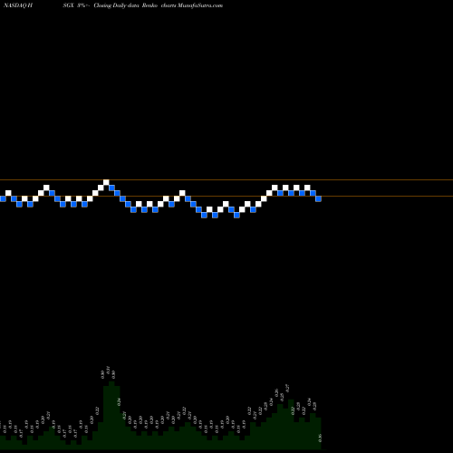This screenshot has width=453, height=453.
Task: Click the upper orange horizontal level line
Action: point(226,180)
